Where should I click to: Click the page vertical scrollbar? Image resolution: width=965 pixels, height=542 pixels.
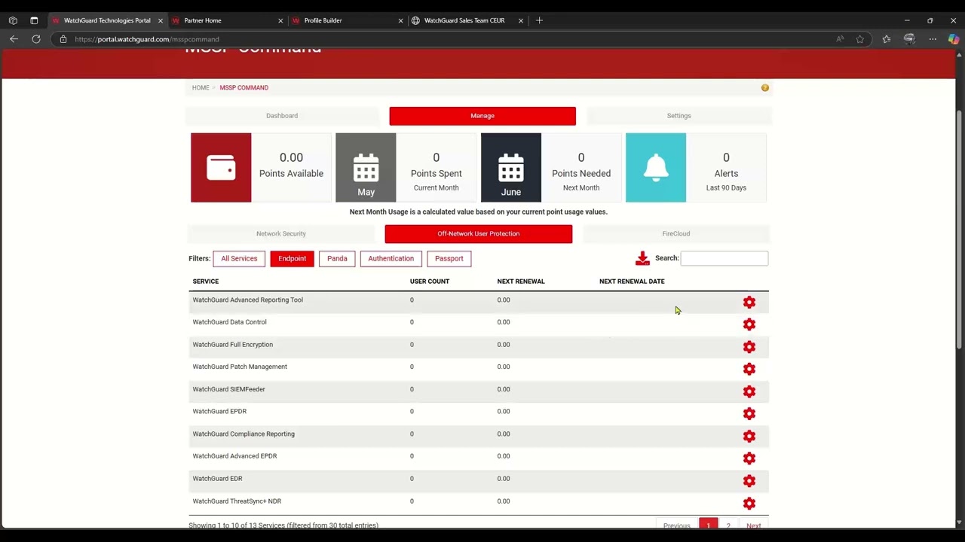tap(959, 230)
